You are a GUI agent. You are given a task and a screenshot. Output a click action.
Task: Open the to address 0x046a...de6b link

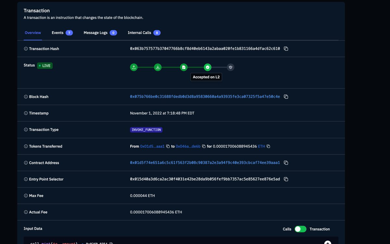click(x=188, y=147)
